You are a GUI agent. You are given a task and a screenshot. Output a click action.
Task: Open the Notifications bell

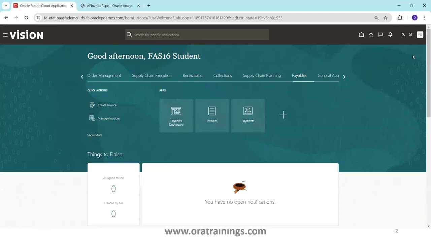click(x=390, y=35)
